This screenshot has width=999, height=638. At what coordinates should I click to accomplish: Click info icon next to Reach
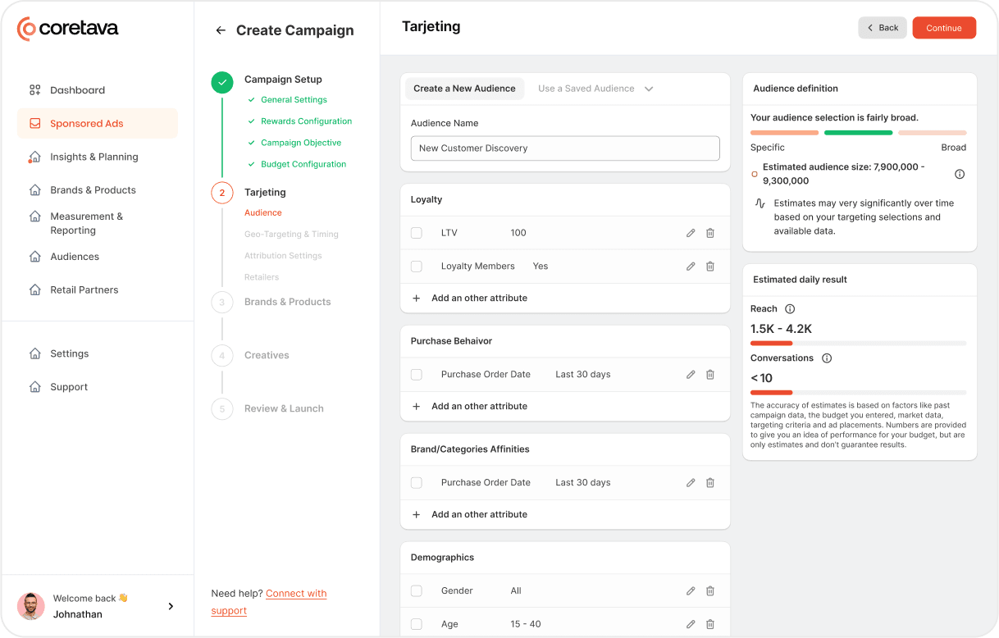(790, 309)
